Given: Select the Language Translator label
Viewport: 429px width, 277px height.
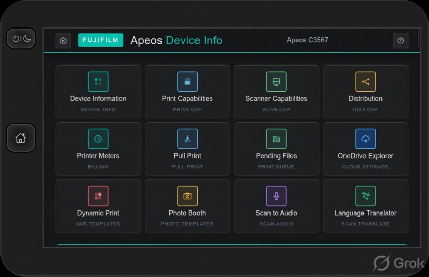Looking at the screenshot, I should [x=366, y=213].
